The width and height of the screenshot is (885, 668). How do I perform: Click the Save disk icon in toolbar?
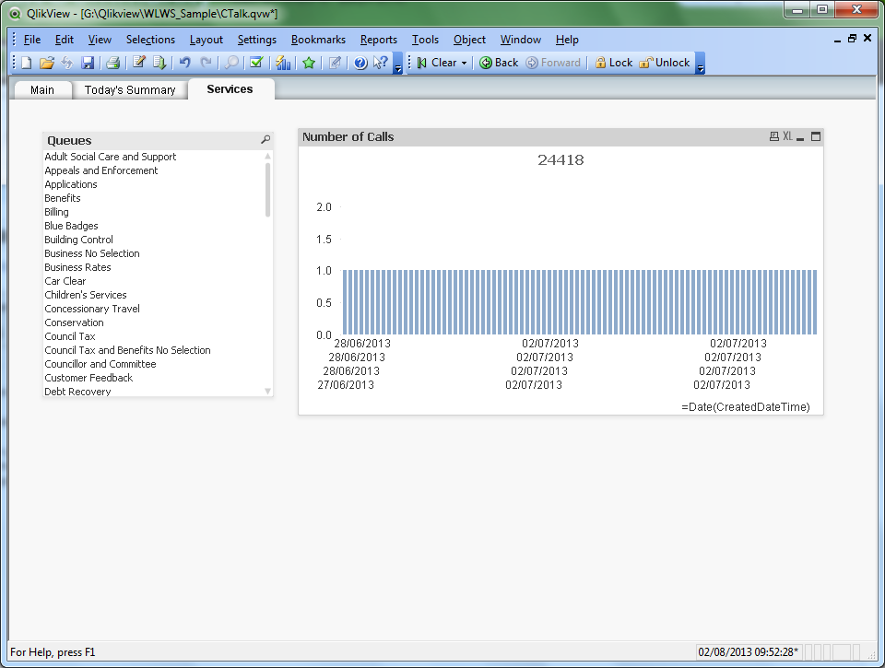click(88, 63)
